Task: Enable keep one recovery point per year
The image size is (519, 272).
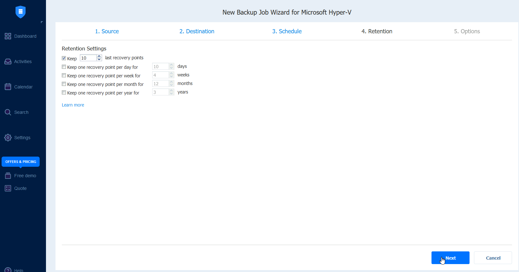Action: point(64,93)
